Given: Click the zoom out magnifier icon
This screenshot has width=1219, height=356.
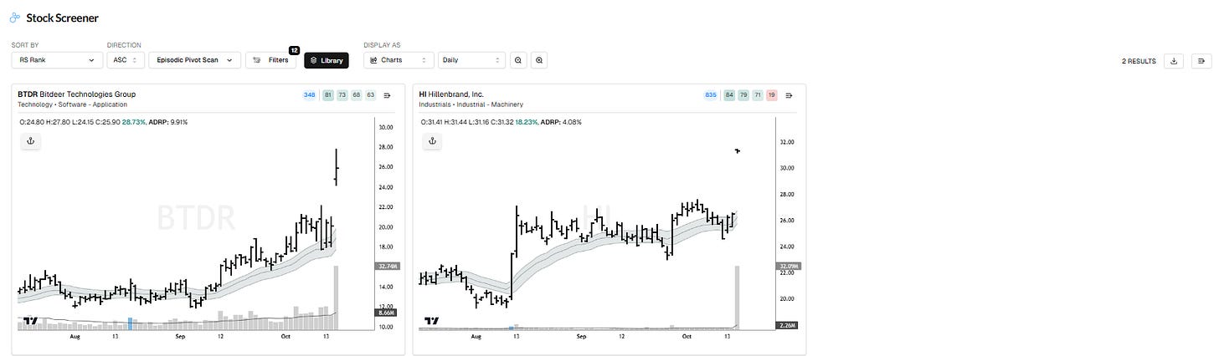Looking at the screenshot, I should pos(519,60).
